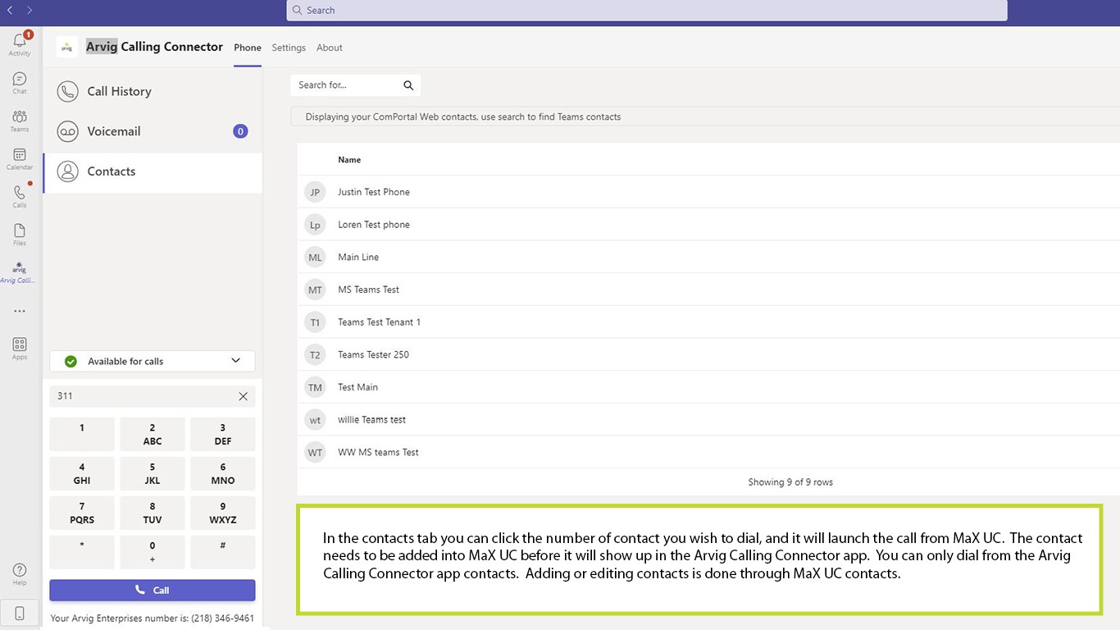The image size is (1120, 630).
Task: Dial digit 6 MNO on keypad
Action: pyautogui.click(x=223, y=473)
